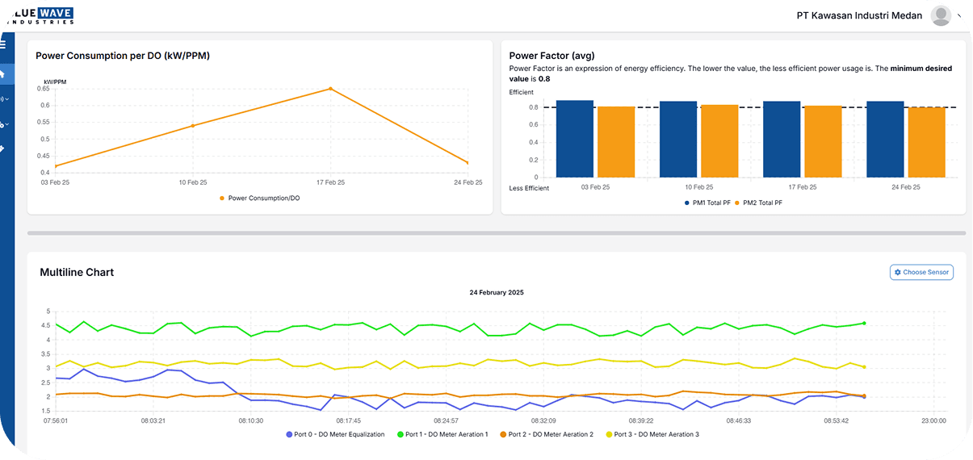
Task: Click the 17 Feb 25 peak data point
Action: click(x=330, y=89)
